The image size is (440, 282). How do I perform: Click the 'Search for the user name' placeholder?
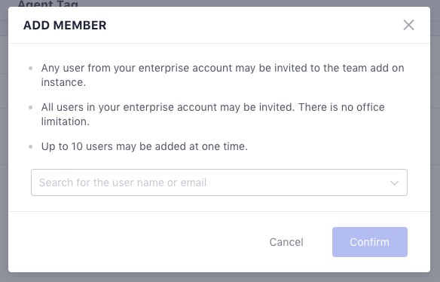123,182
